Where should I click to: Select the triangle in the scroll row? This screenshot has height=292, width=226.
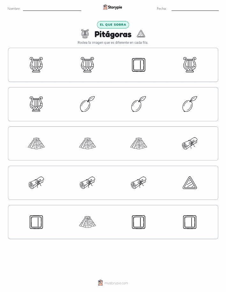coord(190,183)
